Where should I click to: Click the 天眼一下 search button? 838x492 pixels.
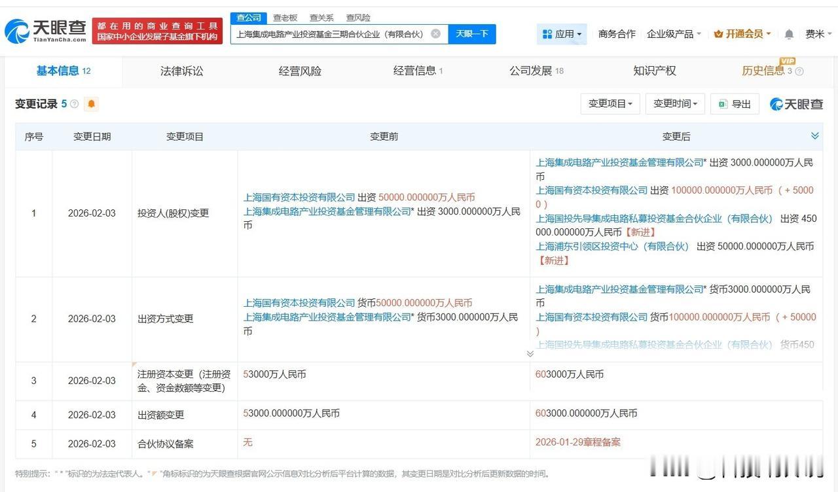472,33
